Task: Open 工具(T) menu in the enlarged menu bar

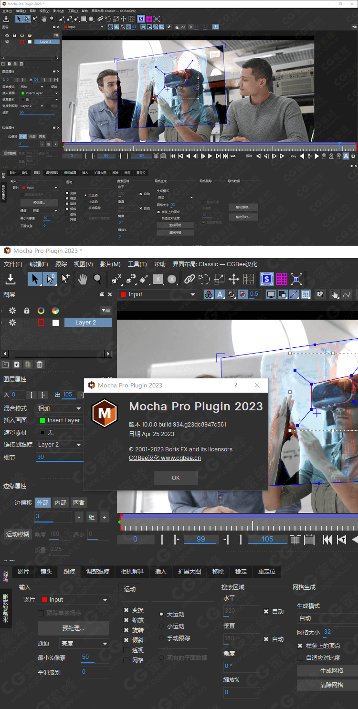Action: click(137, 264)
